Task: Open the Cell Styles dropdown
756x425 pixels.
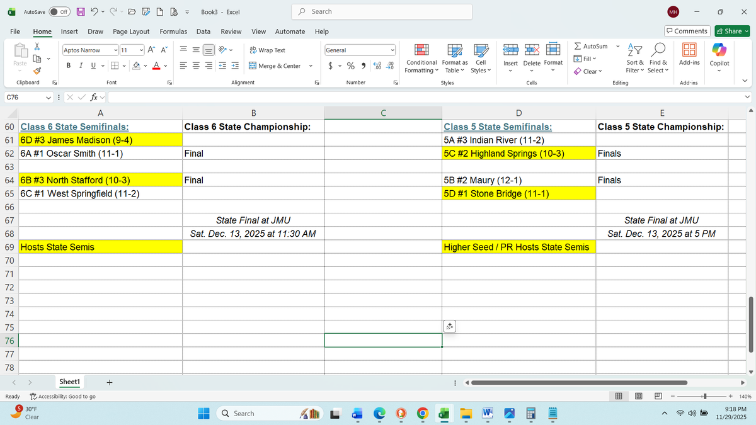Action: tap(481, 58)
